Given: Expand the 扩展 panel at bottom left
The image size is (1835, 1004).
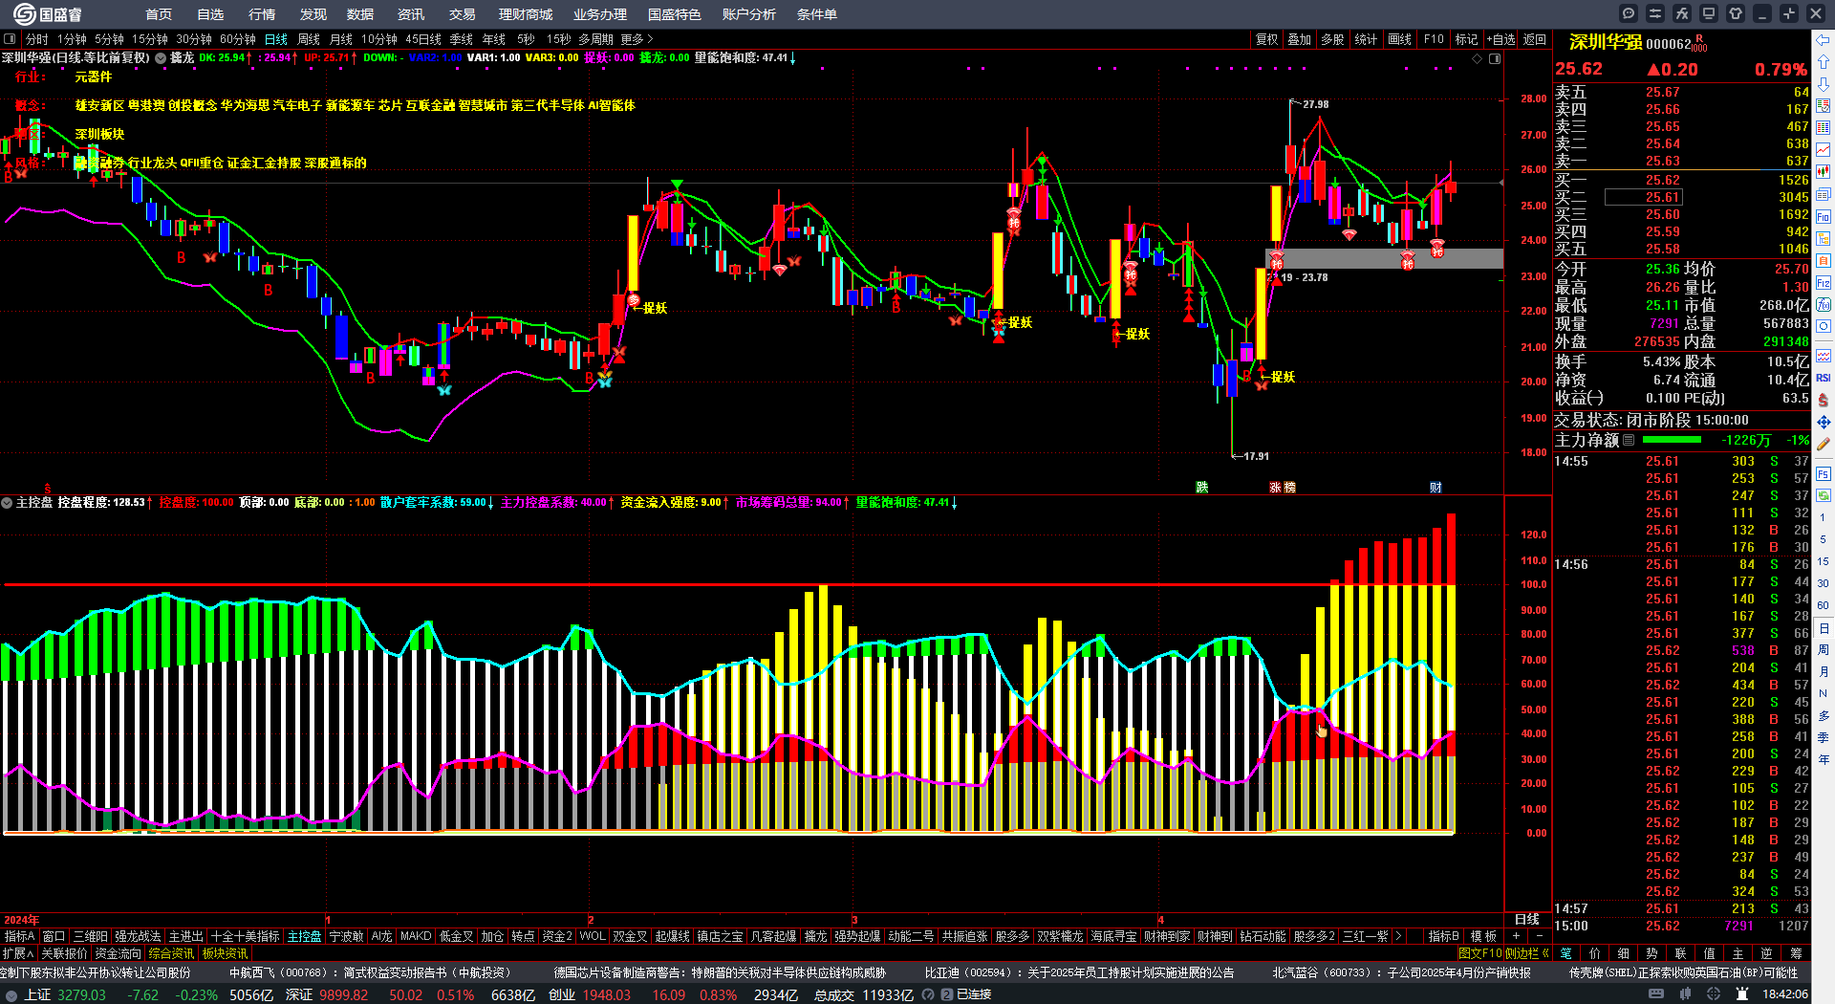Looking at the screenshot, I should [18, 953].
